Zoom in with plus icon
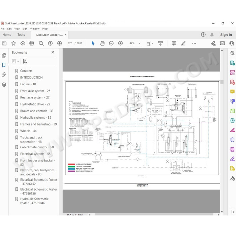Viewport: 236px width, 236px height. click(120, 43)
